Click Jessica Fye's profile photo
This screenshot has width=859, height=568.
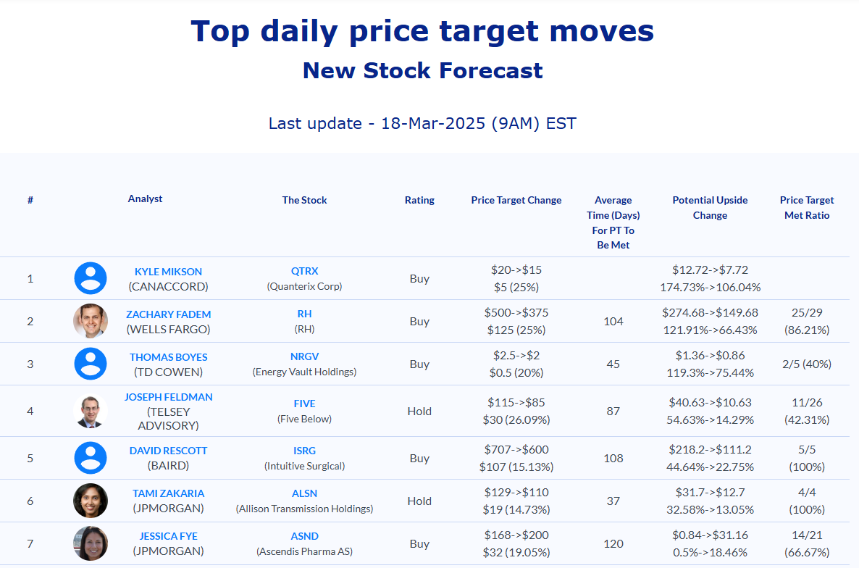91,543
